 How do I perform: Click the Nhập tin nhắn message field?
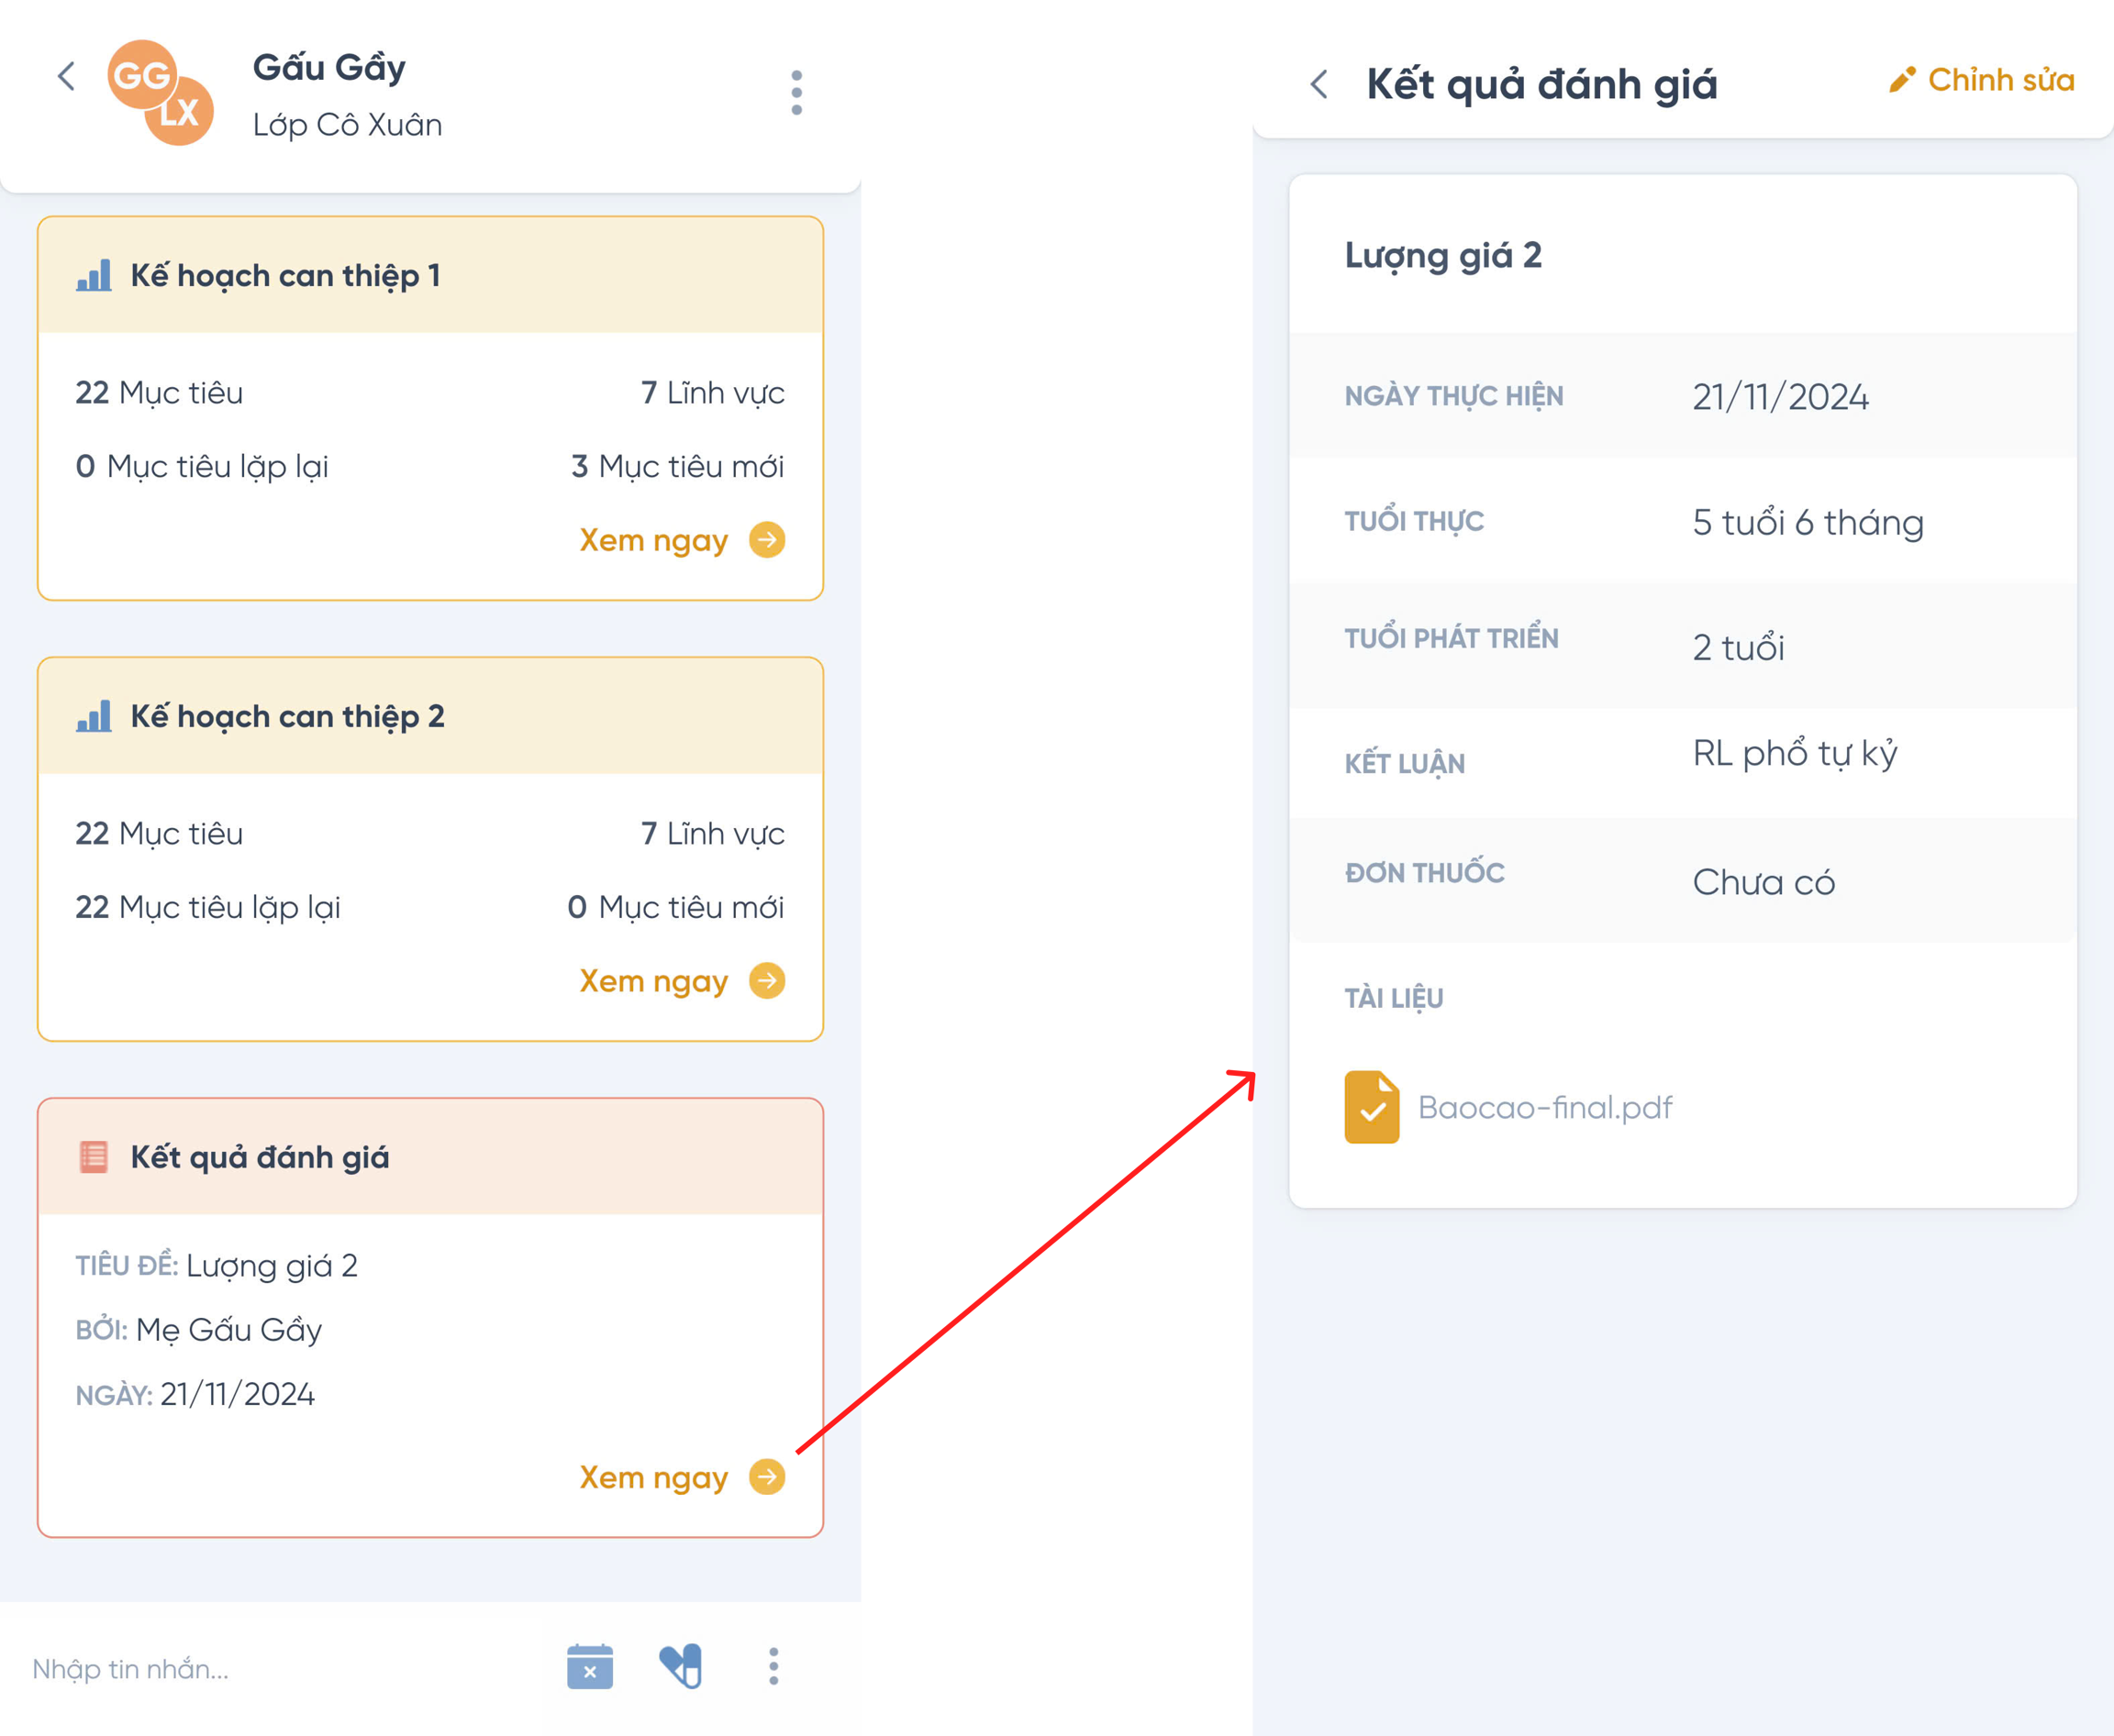click(280, 1669)
